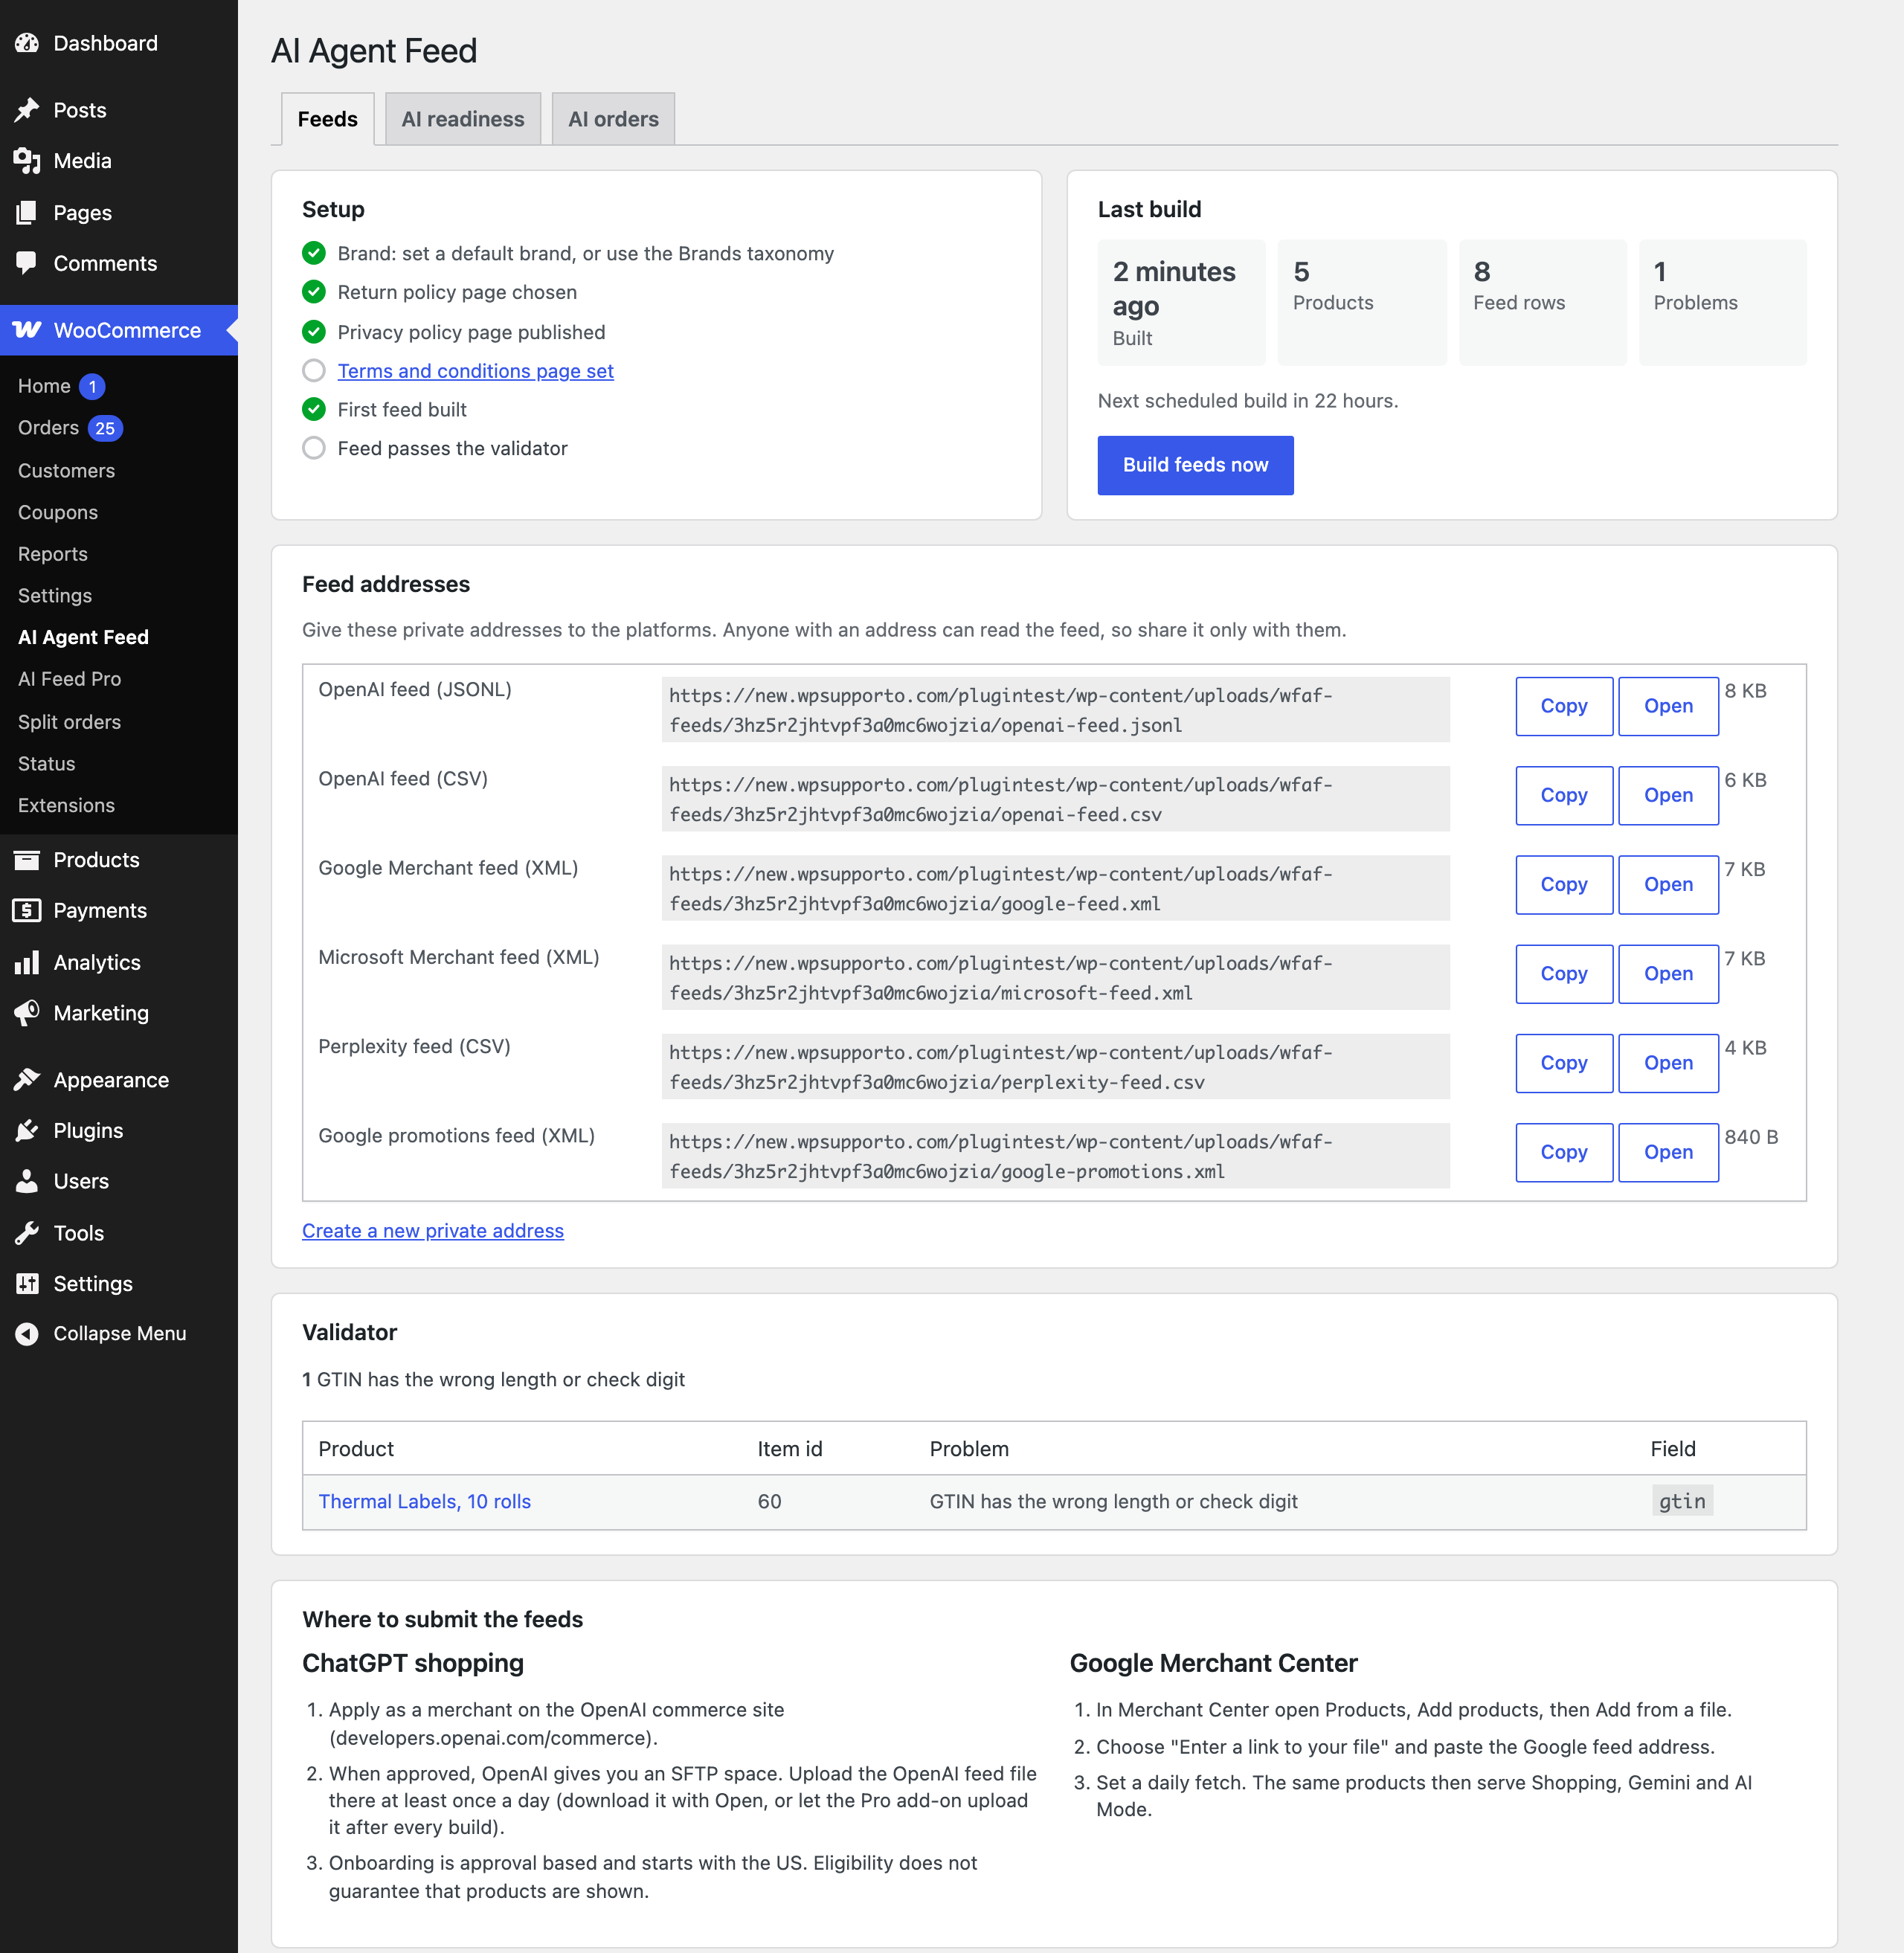Click the perplexity-feed.csv URL field
This screenshot has width=1904, height=1953.
(1055, 1067)
